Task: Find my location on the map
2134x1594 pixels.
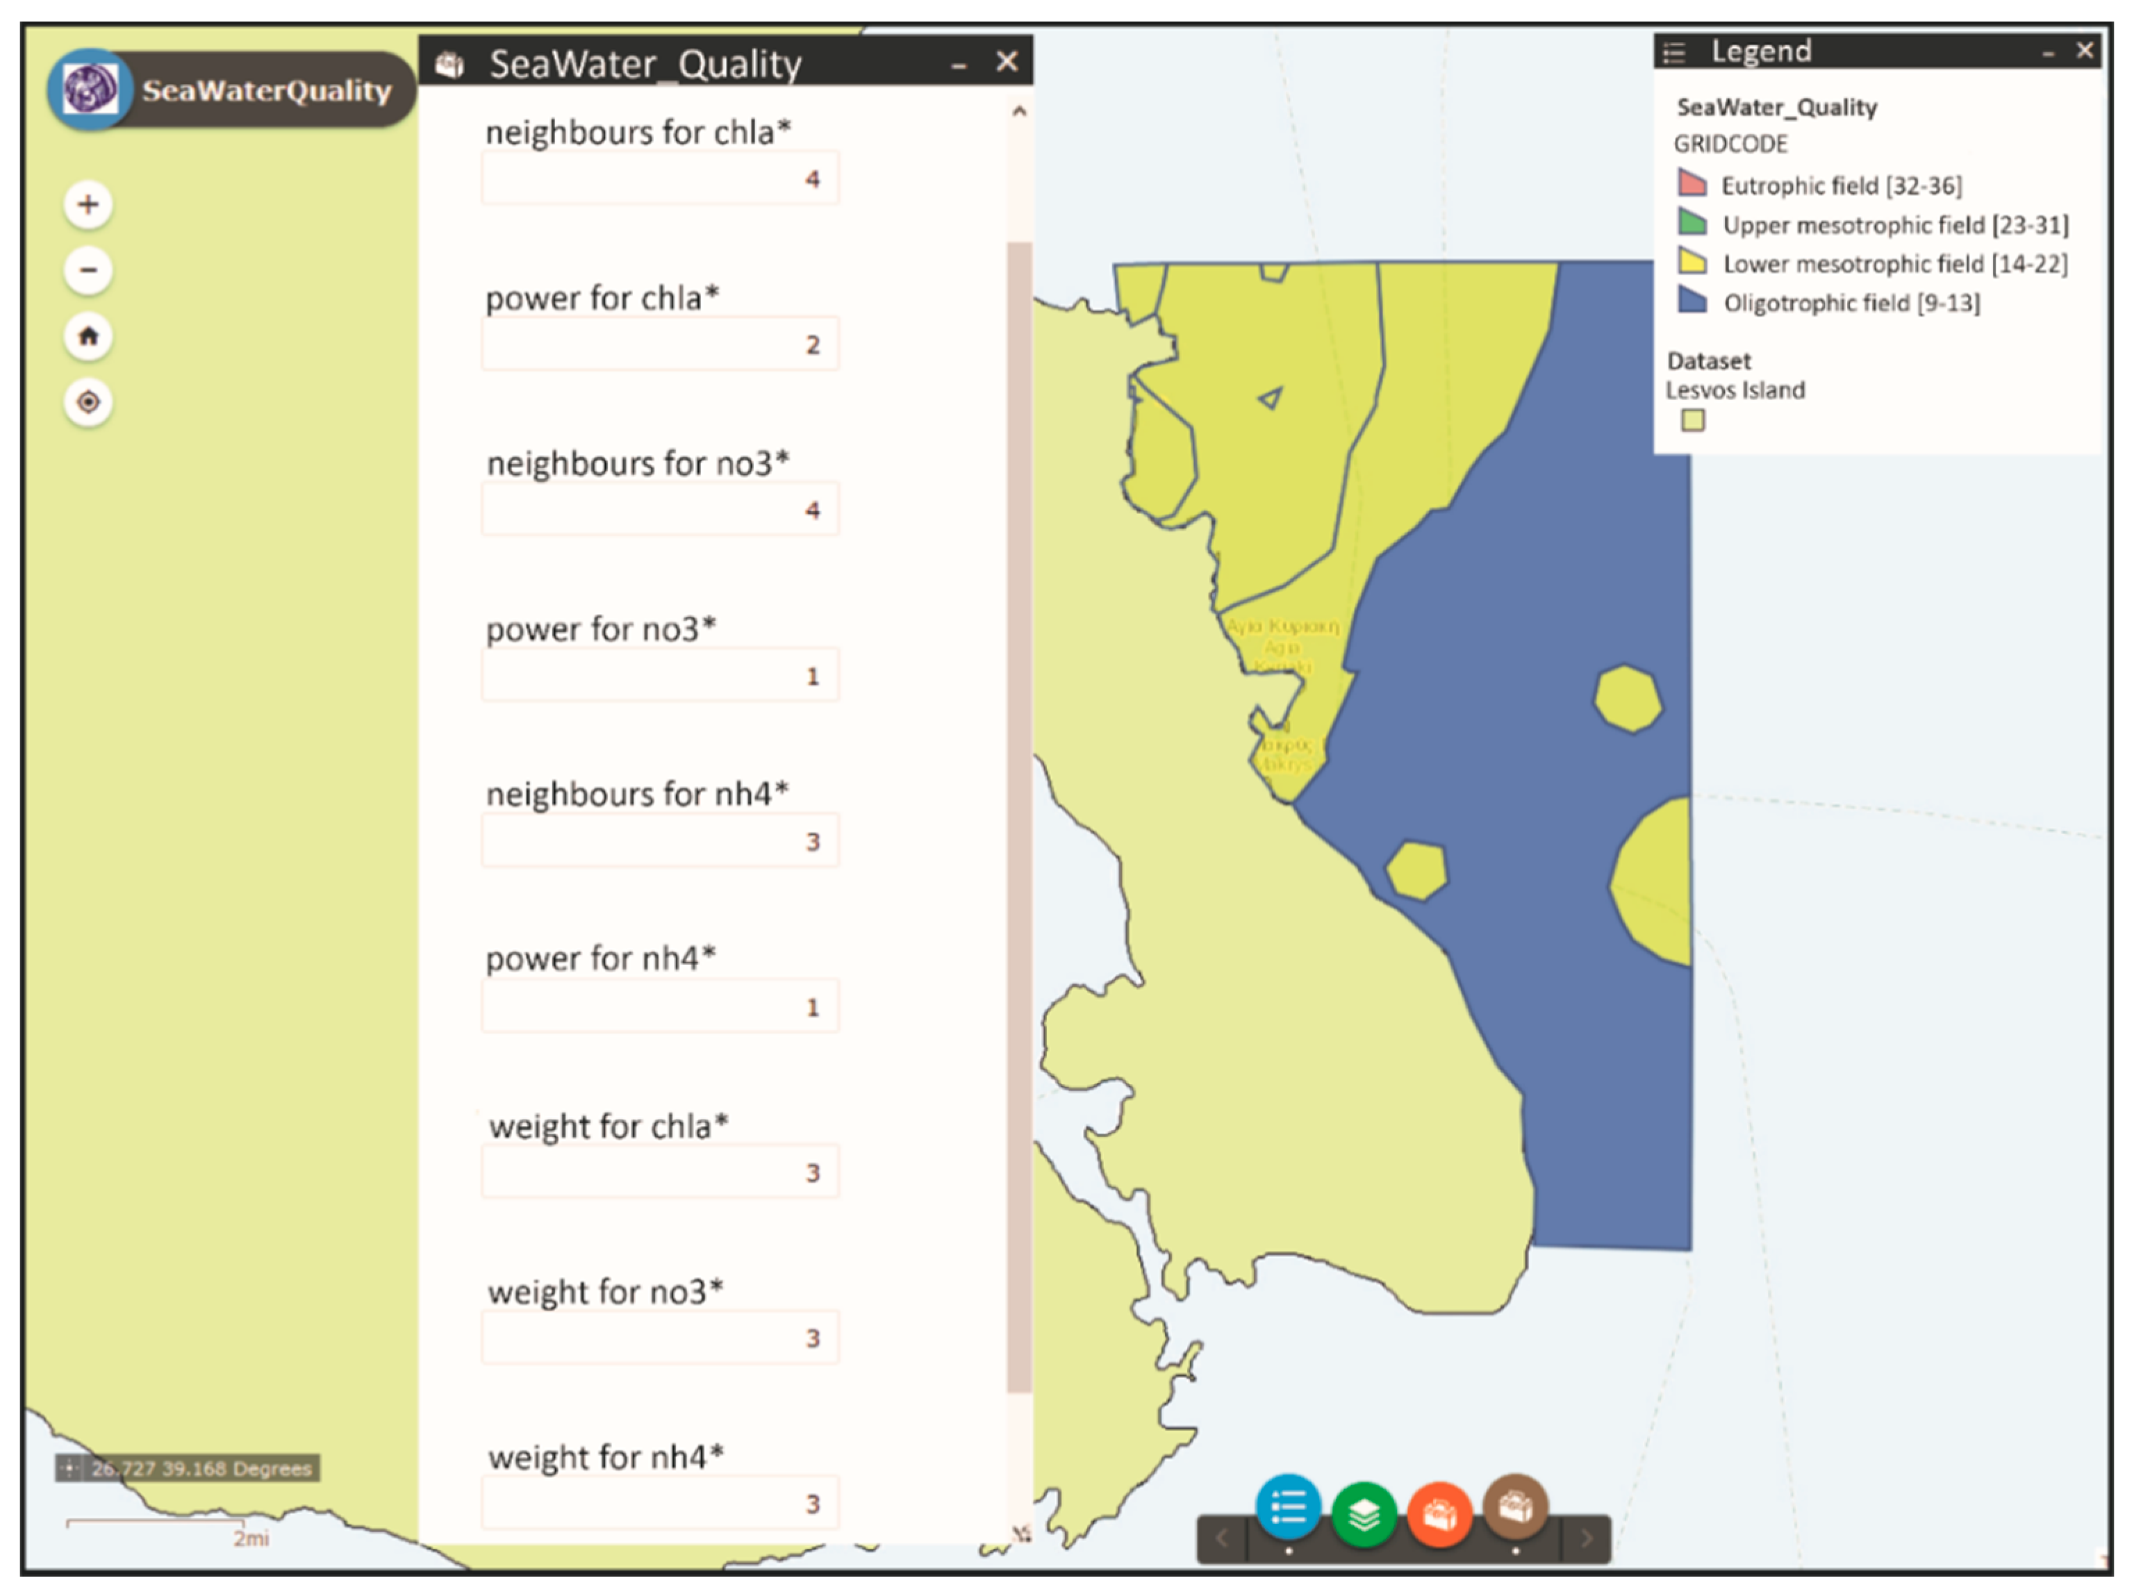Action: (x=88, y=402)
